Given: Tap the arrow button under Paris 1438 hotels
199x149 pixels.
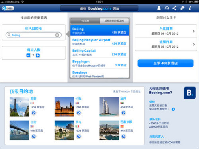Looking at the screenshot, I should 34,113.
